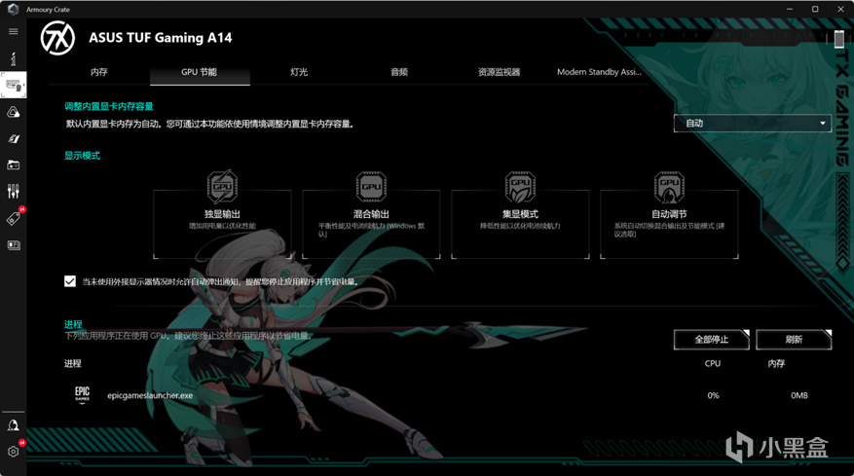The width and height of the screenshot is (854, 476).
Task: Click the 独显输出 GPU icon
Action: [x=222, y=186]
